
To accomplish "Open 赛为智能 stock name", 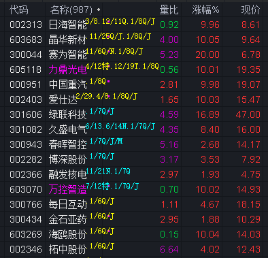I will (x=68, y=54).
